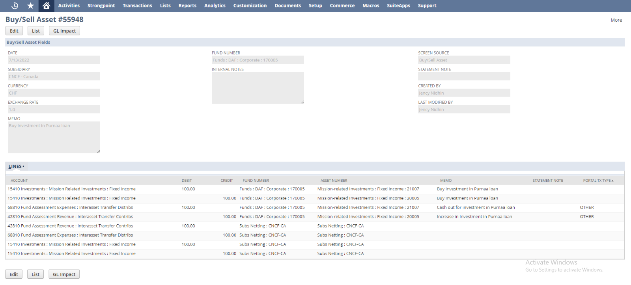Click the Memo text area
Image resolution: width=631 pixels, height=285 pixels.
click(54, 137)
